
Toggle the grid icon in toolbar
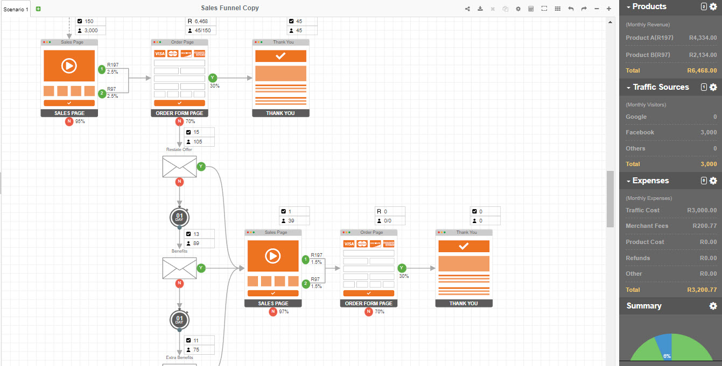(x=557, y=9)
